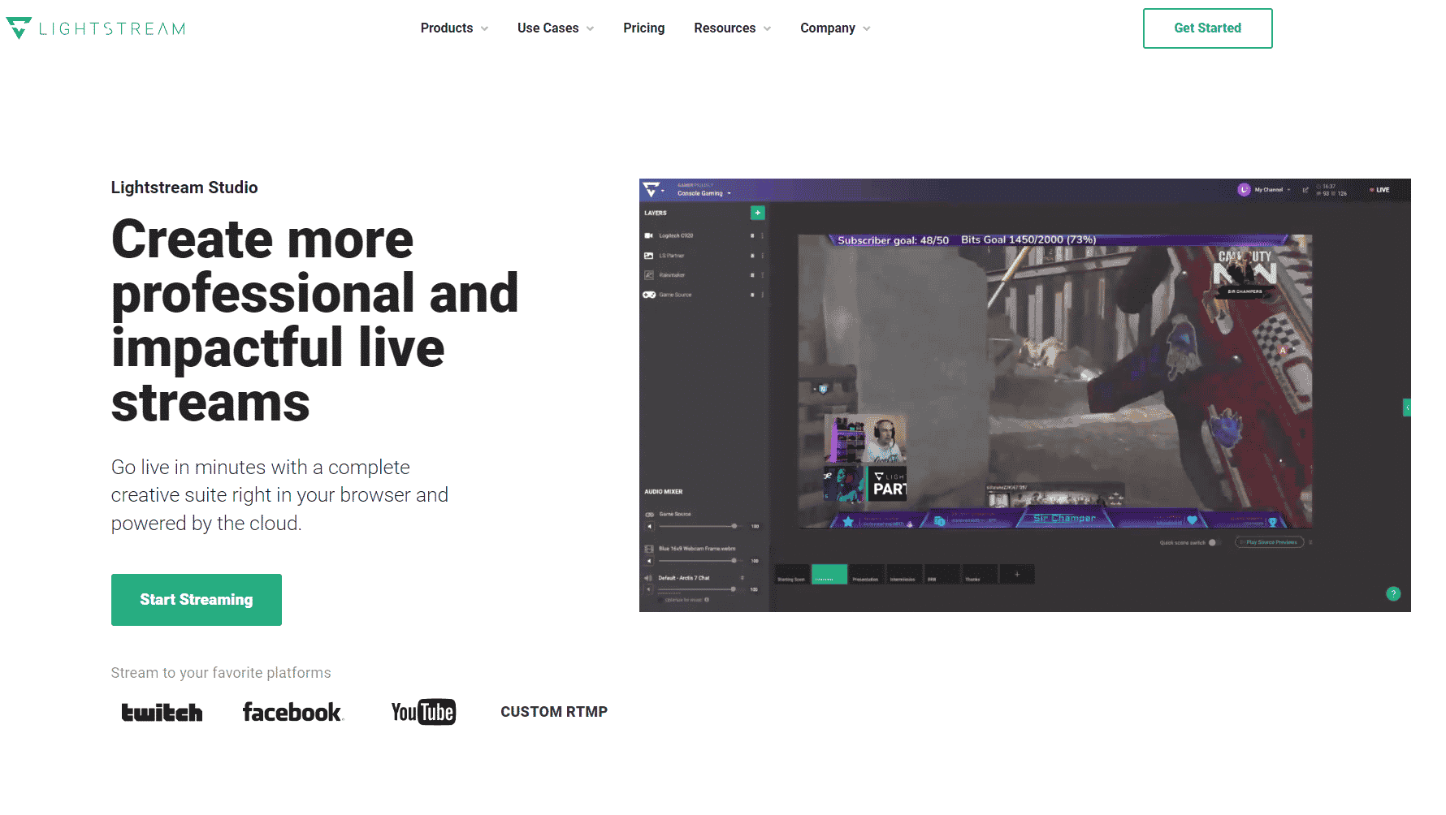Select the Intermission scene tab
Image resolution: width=1446 pixels, height=815 pixels.
[x=904, y=575]
